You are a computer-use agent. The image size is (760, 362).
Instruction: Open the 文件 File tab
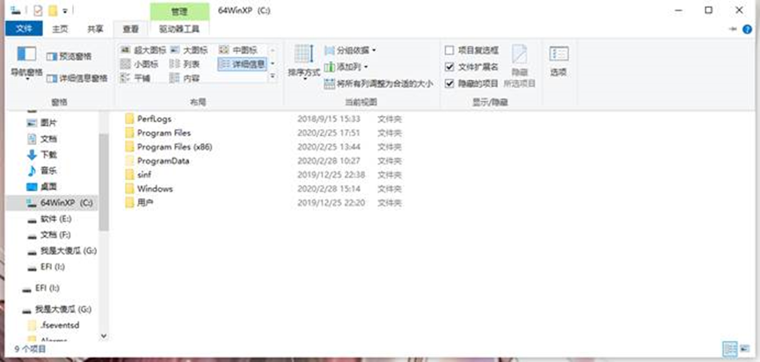[x=24, y=28]
